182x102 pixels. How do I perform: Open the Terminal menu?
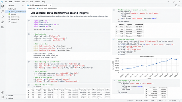(x=38, y=2)
